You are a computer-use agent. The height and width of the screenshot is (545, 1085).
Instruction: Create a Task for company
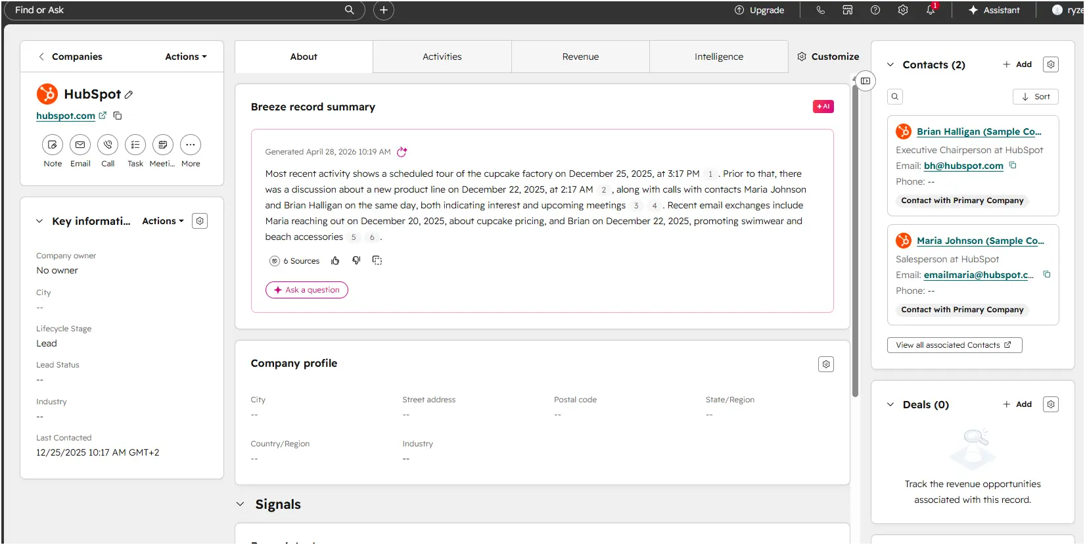click(x=135, y=145)
